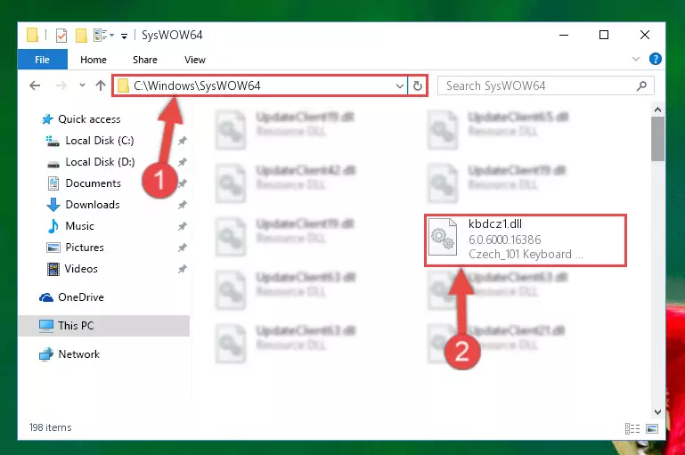Minimize the SysWOW64 window
This screenshot has width=685, height=455.
(564, 35)
